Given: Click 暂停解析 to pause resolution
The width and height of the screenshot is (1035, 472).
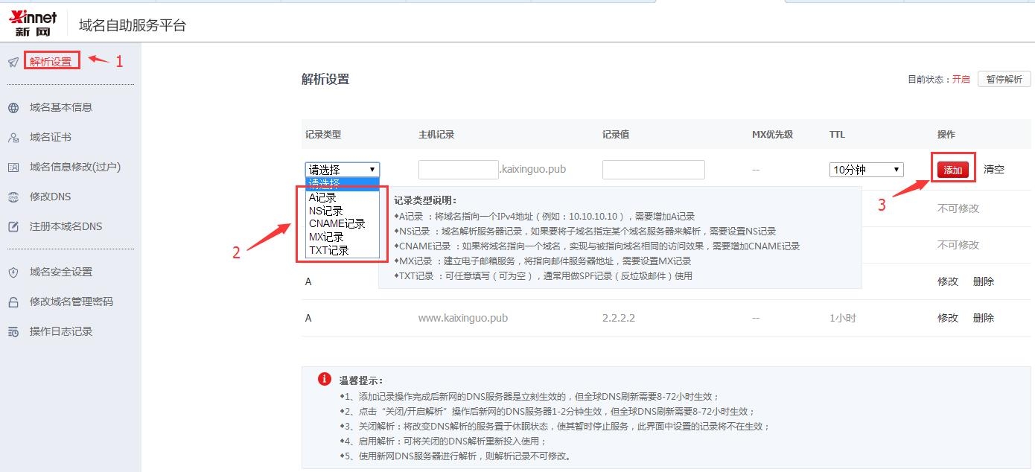Looking at the screenshot, I should 1005,78.
